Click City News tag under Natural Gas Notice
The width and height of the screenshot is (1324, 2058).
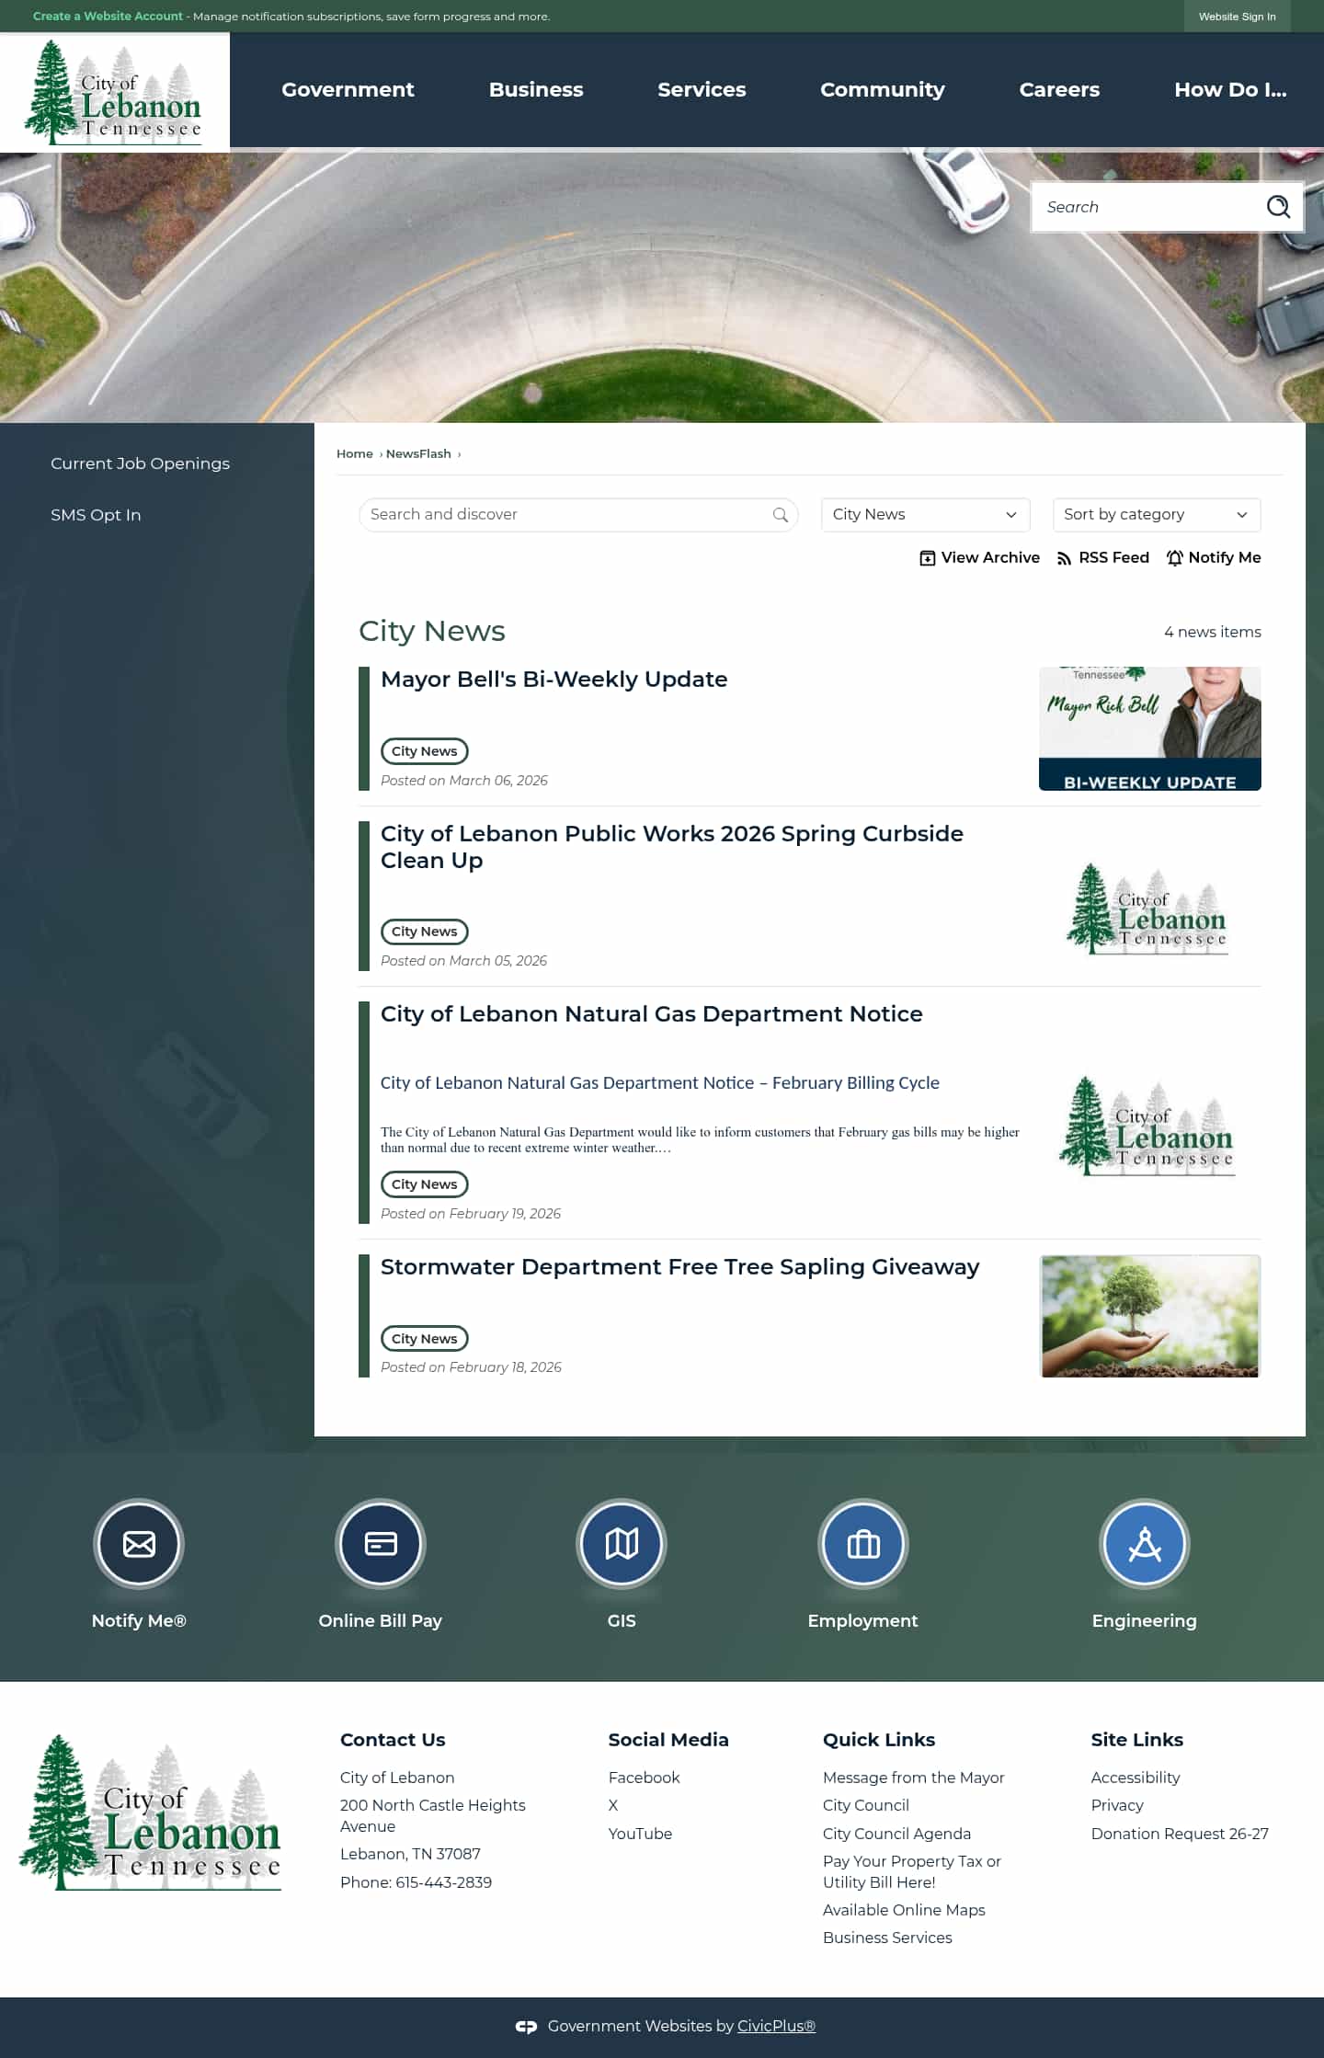pyautogui.click(x=424, y=1184)
